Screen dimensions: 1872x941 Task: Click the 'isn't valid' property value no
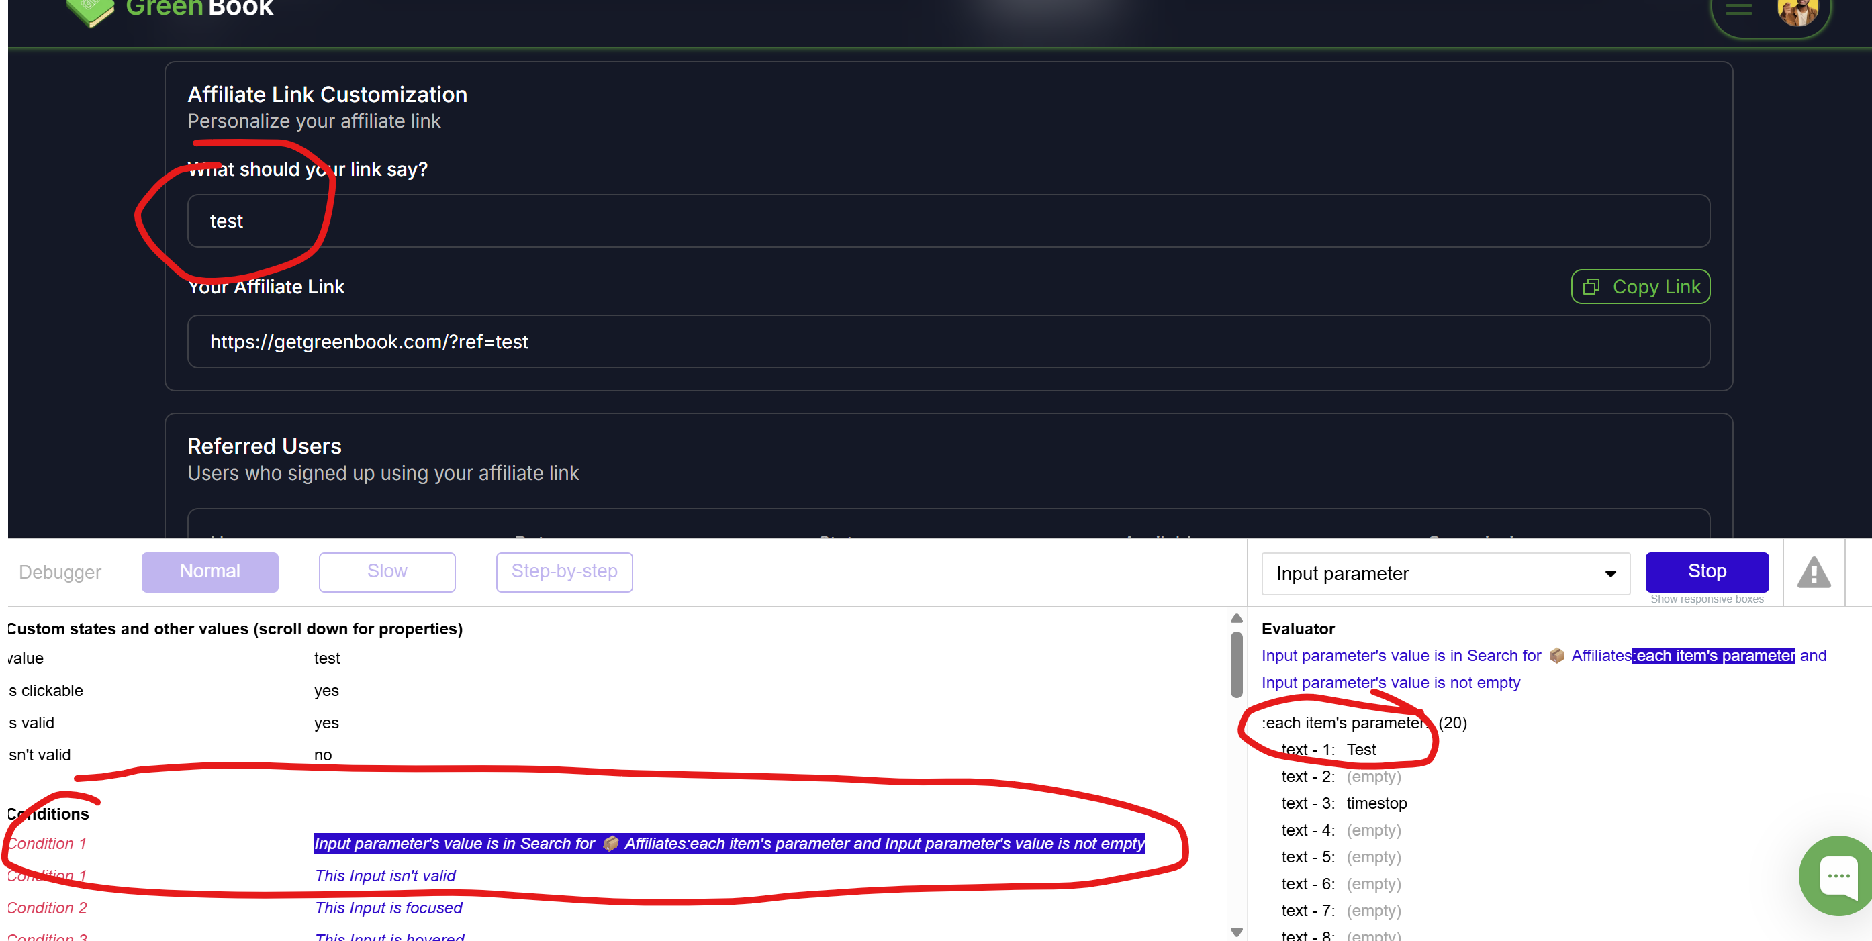point(323,756)
